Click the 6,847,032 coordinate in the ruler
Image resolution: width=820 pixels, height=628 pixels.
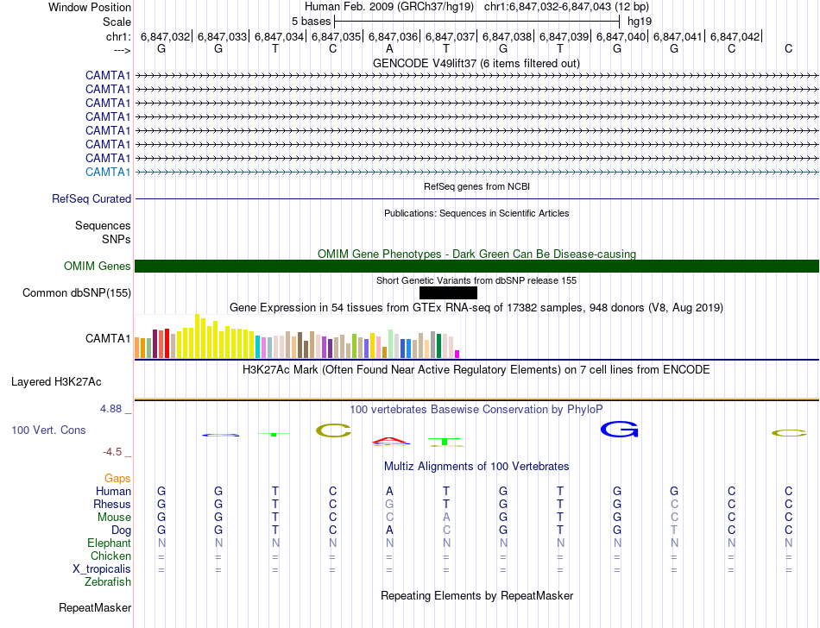tap(165, 36)
